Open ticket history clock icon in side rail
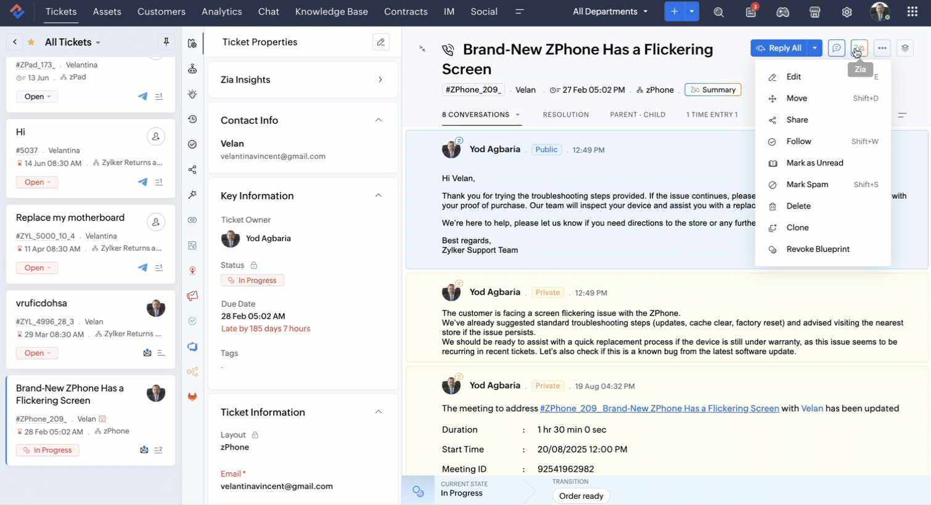This screenshot has width=931, height=505. pos(192,119)
